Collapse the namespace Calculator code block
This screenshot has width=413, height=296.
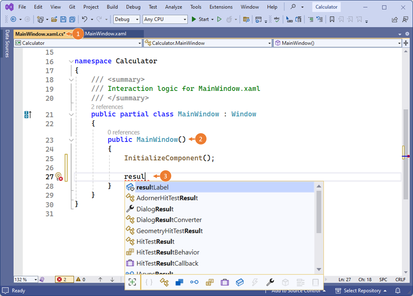coord(71,61)
